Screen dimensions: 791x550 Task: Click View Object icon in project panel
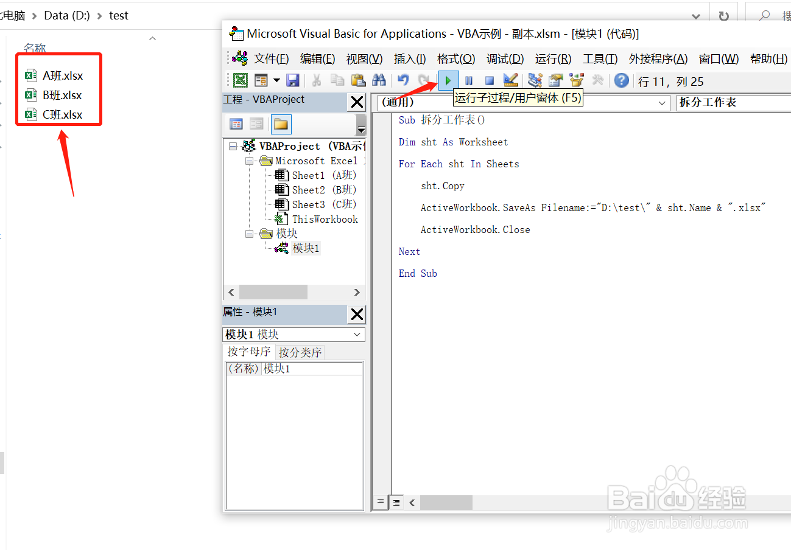256,124
